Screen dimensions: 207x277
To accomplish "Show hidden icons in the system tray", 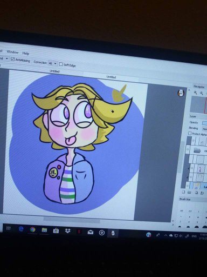I will (165, 235).
